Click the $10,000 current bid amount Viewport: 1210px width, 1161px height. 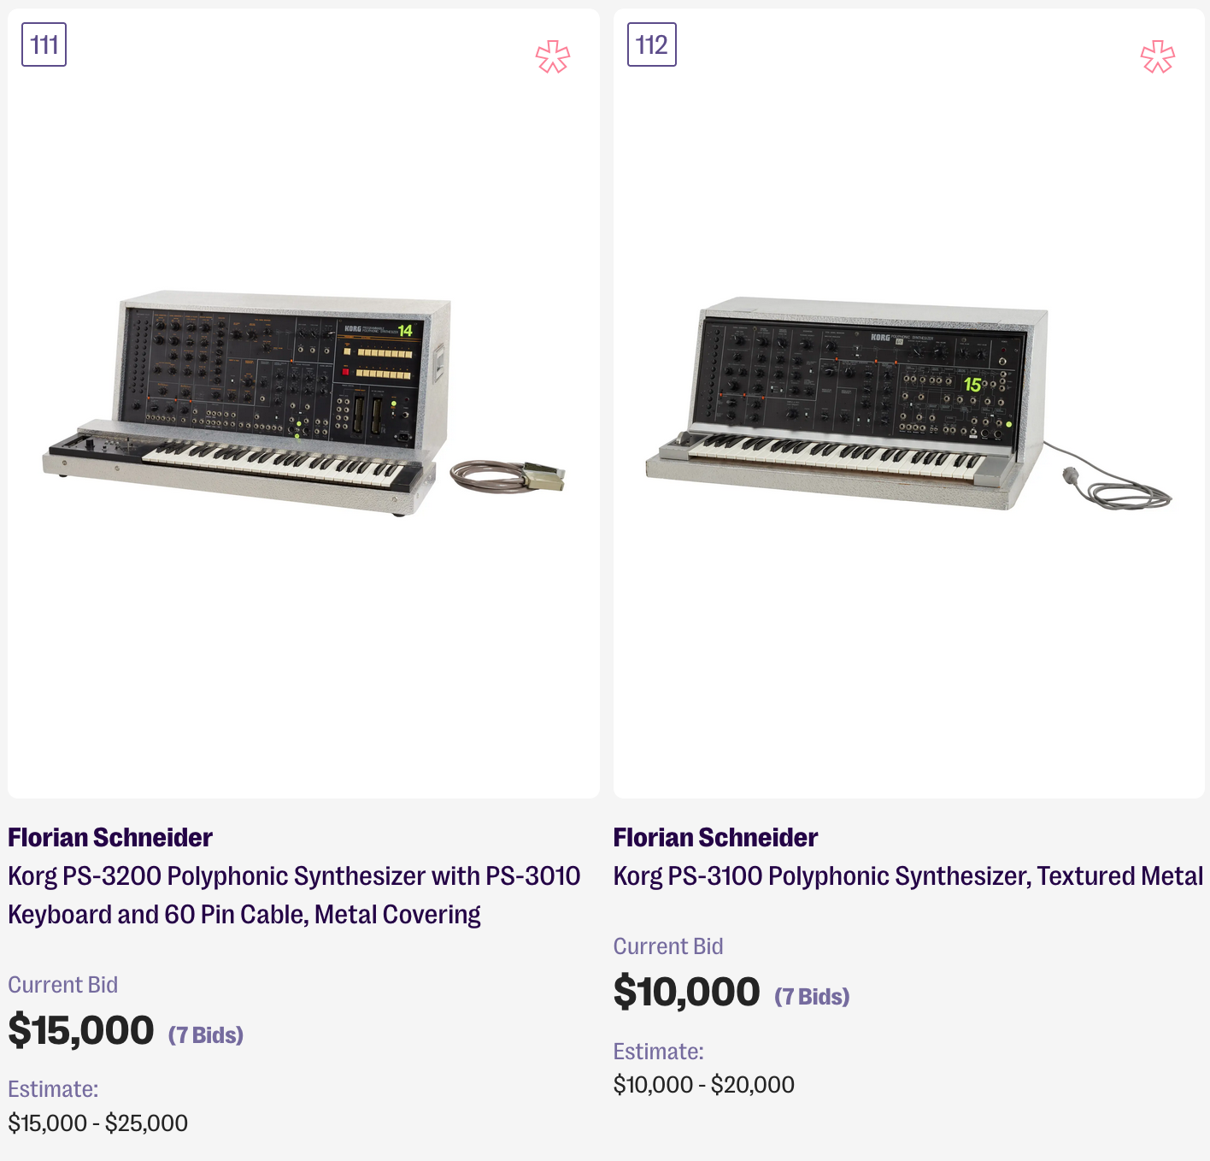[x=686, y=992]
